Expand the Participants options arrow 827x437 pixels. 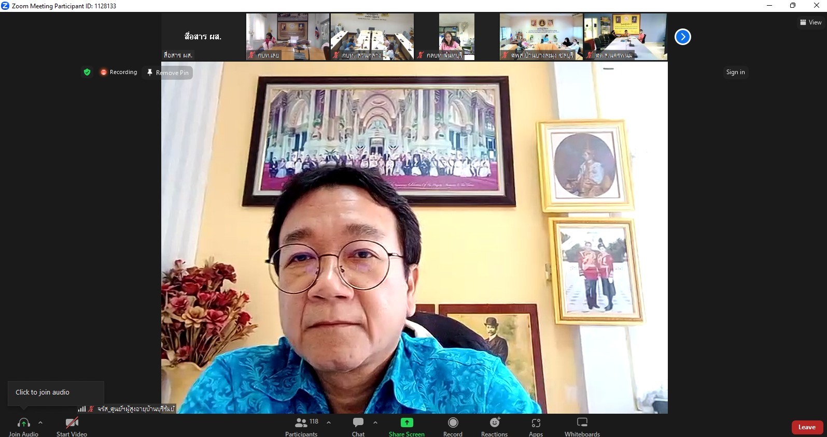(x=329, y=423)
